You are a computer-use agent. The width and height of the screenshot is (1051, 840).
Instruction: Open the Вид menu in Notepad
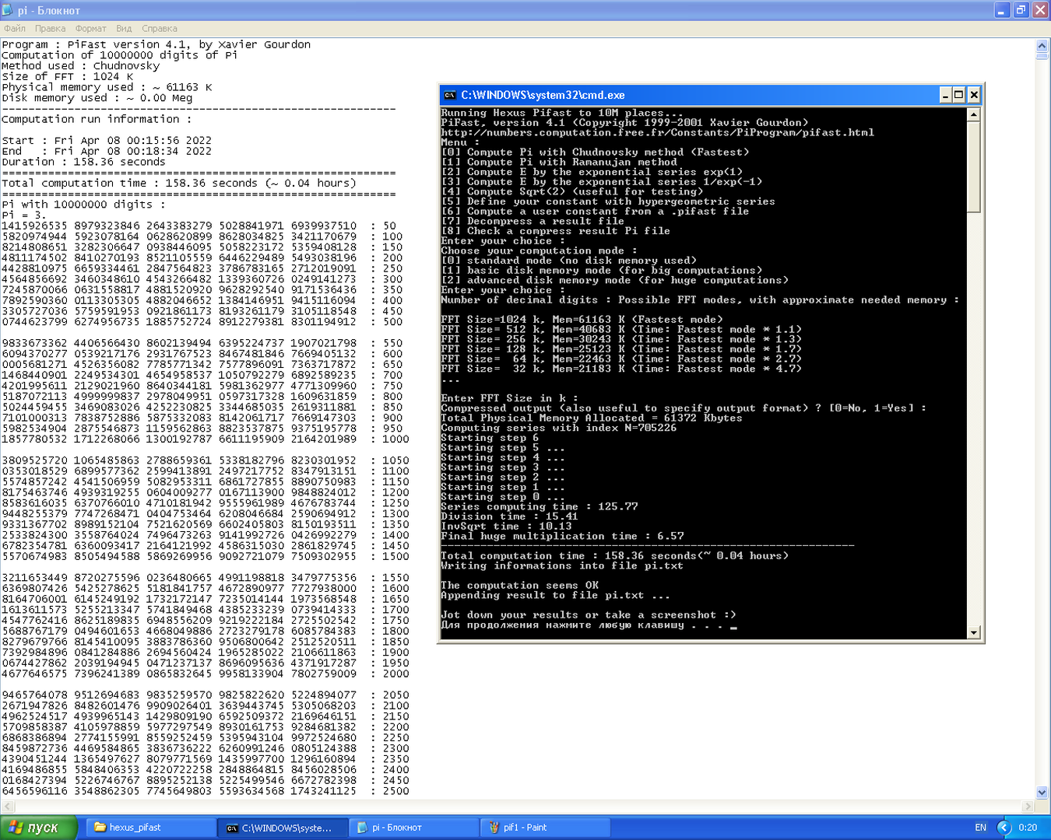click(x=124, y=28)
